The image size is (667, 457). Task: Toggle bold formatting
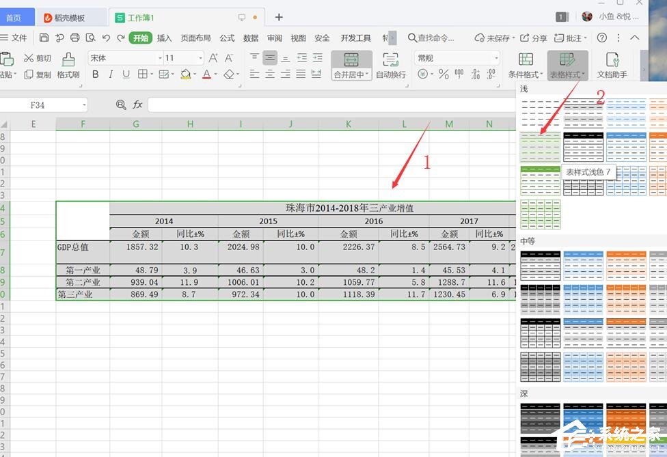(94, 73)
